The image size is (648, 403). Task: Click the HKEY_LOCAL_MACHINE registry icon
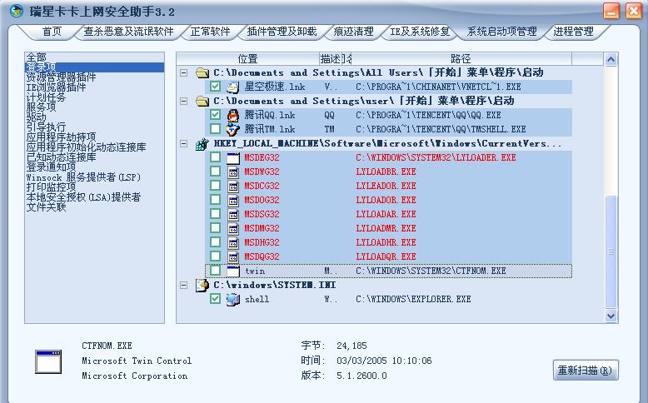202,143
